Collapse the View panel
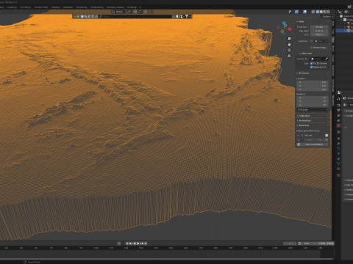Image resolution: width=353 pixels, height=264 pixels. pyautogui.click(x=301, y=21)
